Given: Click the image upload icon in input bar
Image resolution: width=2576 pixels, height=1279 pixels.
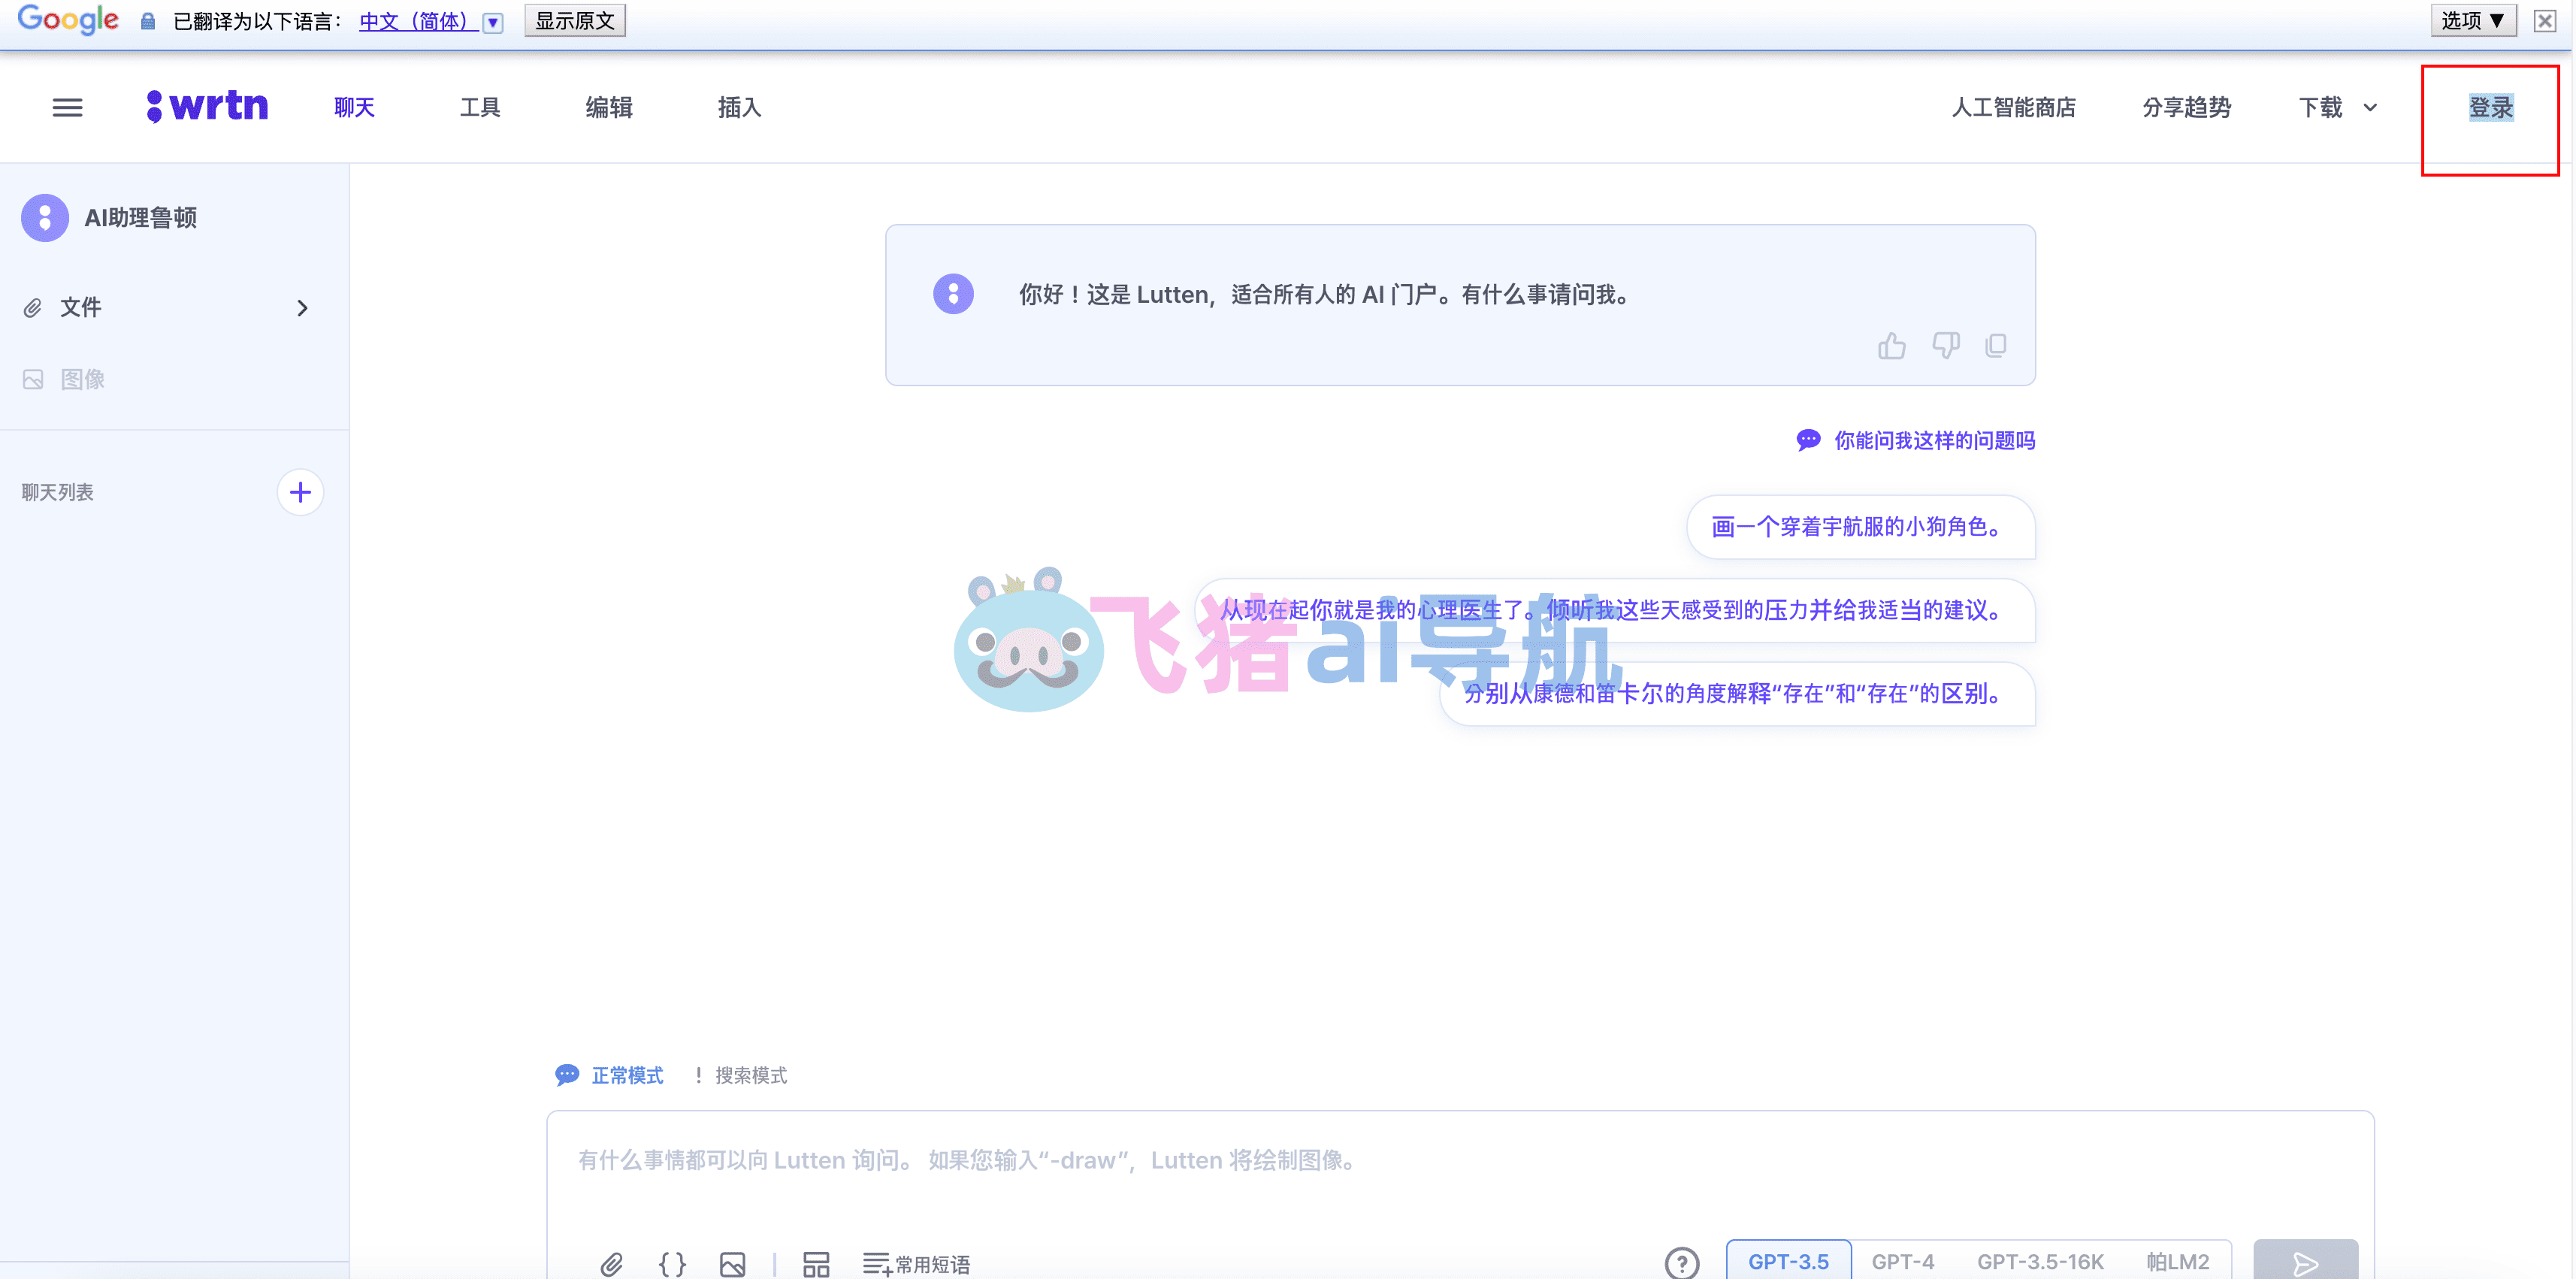Looking at the screenshot, I should pos(732,1264).
